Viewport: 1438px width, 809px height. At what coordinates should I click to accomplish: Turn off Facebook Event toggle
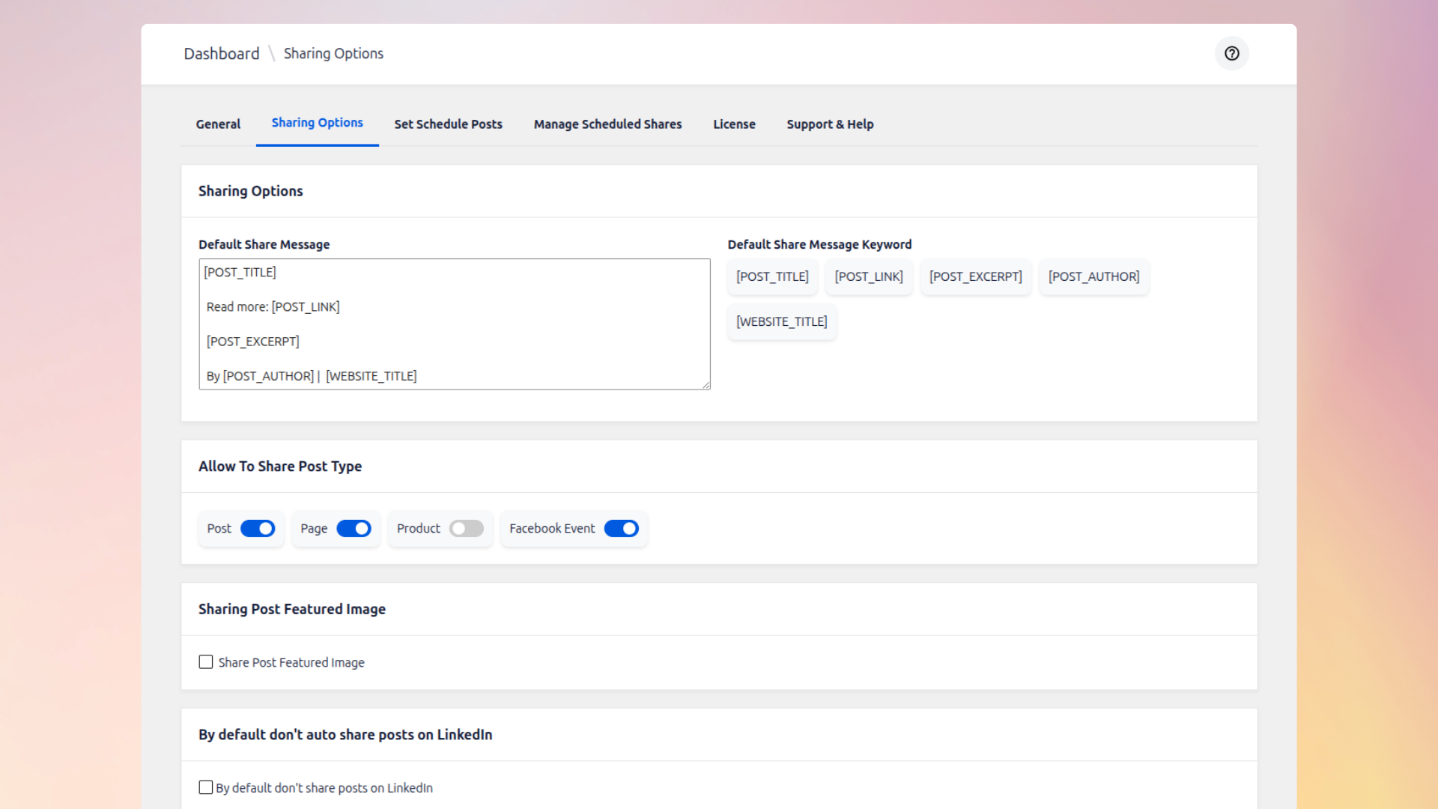click(621, 529)
